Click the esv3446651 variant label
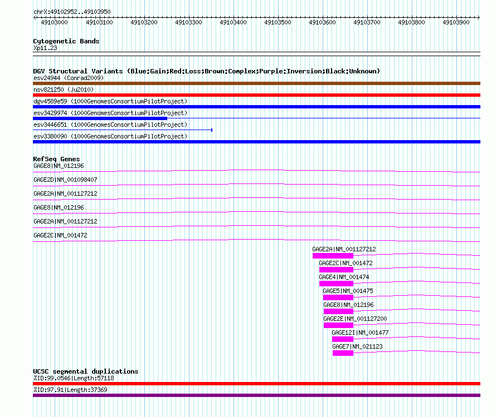Image resolution: width=496 pixels, height=417 pixels. point(110,125)
